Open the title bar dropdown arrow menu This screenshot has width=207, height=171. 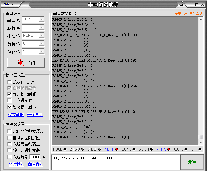coord(13,4)
